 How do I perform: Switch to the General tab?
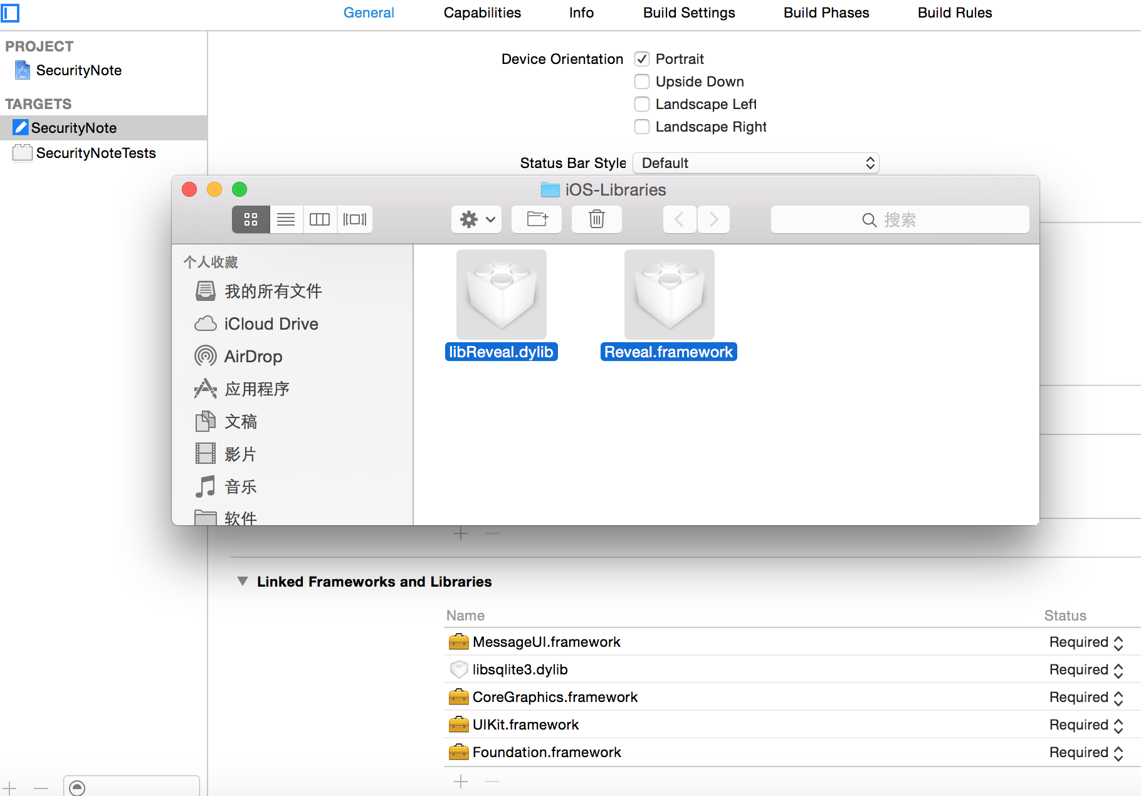tap(369, 13)
